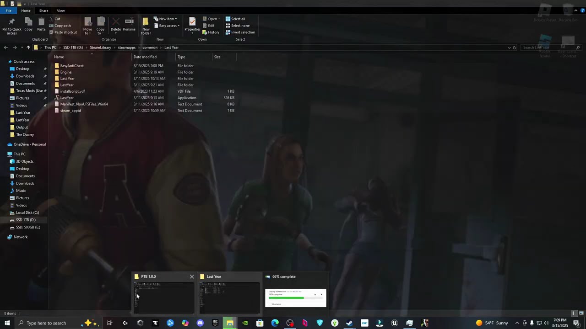Click steamapps in the address breadcrumb
586x329 pixels.
pyautogui.click(x=127, y=48)
